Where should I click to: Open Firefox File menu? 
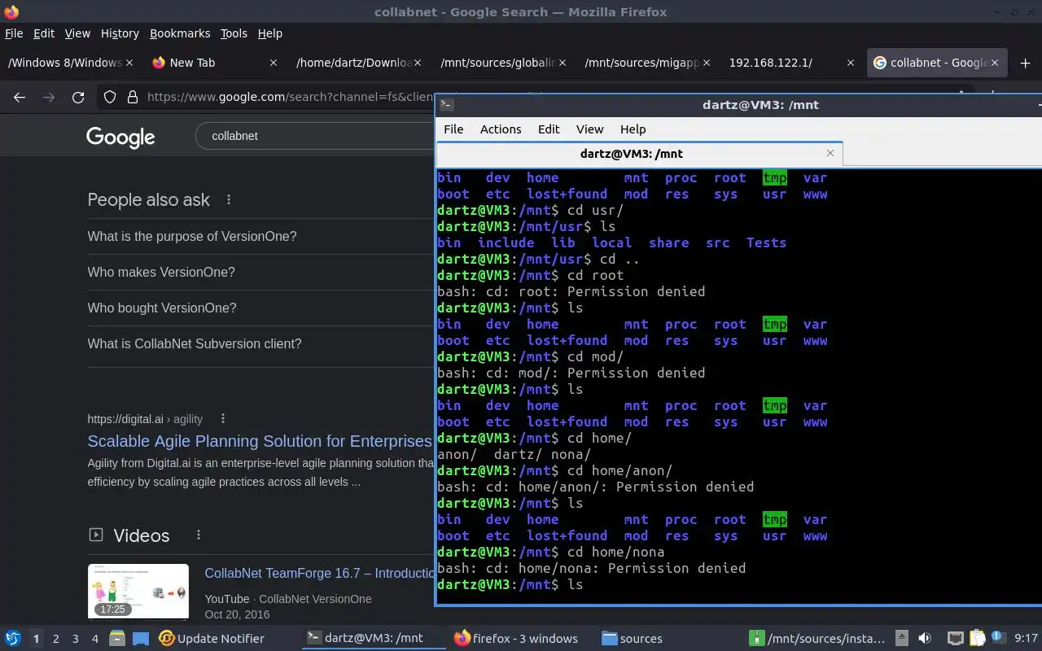pyautogui.click(x=14, y=33)
